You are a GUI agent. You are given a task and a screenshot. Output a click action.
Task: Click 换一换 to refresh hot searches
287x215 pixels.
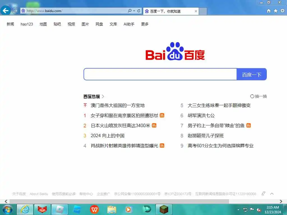click(258, 96)
